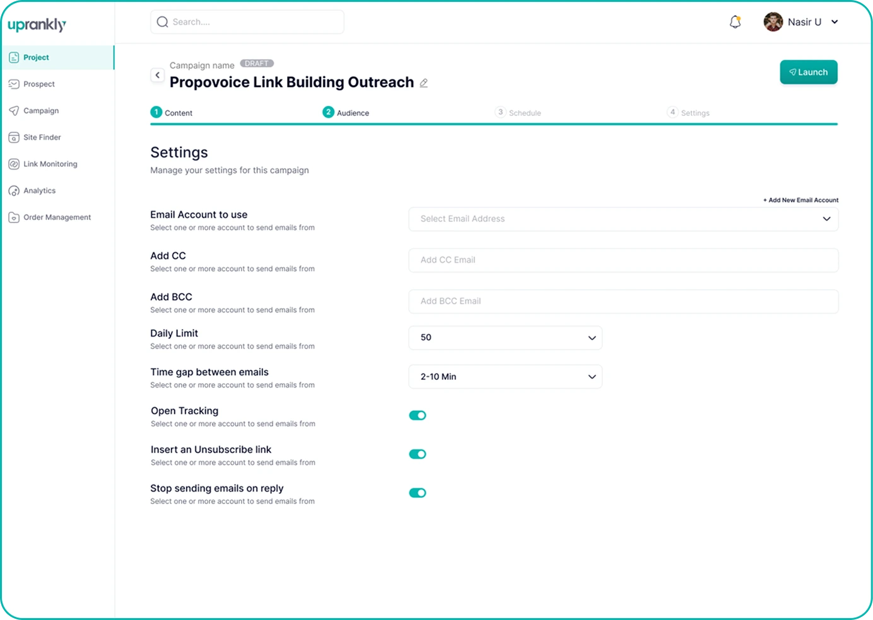Viewport: 873px width, 620px height.
Task: Click the DRAFT status badge
Action: click(x=257, y=64)
